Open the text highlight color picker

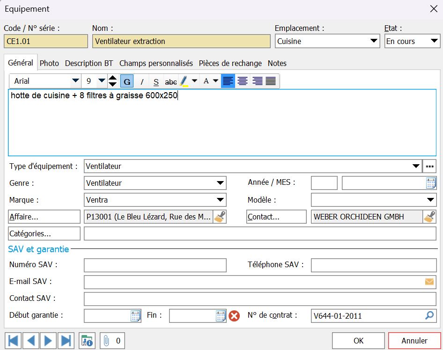click(x=194, y=81)
